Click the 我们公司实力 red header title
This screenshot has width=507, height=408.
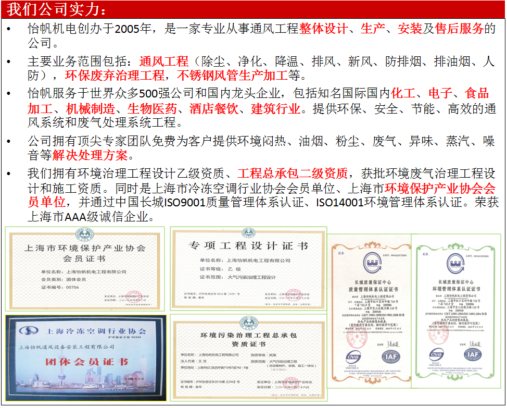tap(57, 9)
